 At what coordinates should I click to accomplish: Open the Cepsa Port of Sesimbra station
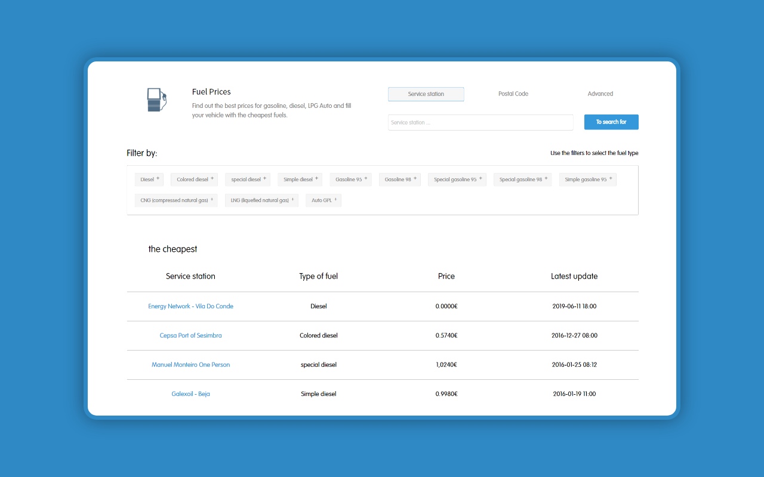[190, 336]
